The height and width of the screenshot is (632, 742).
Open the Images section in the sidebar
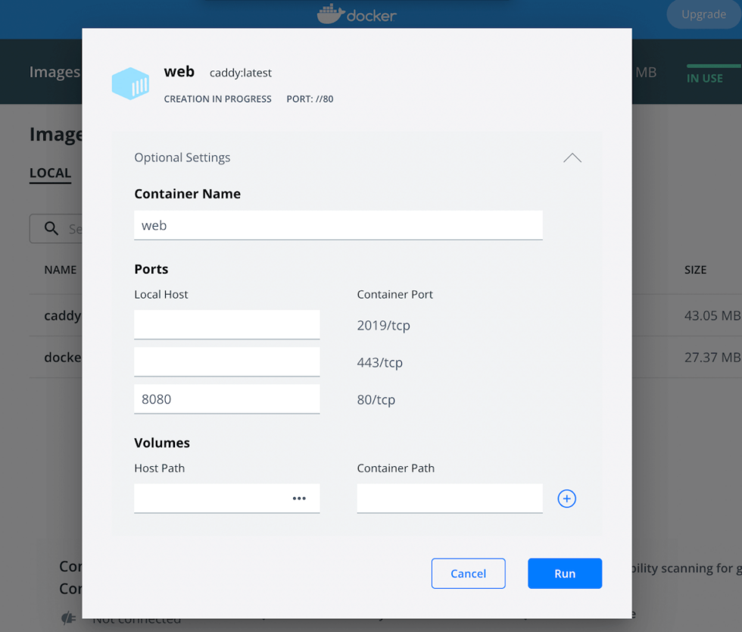click(x=55, y=71)
